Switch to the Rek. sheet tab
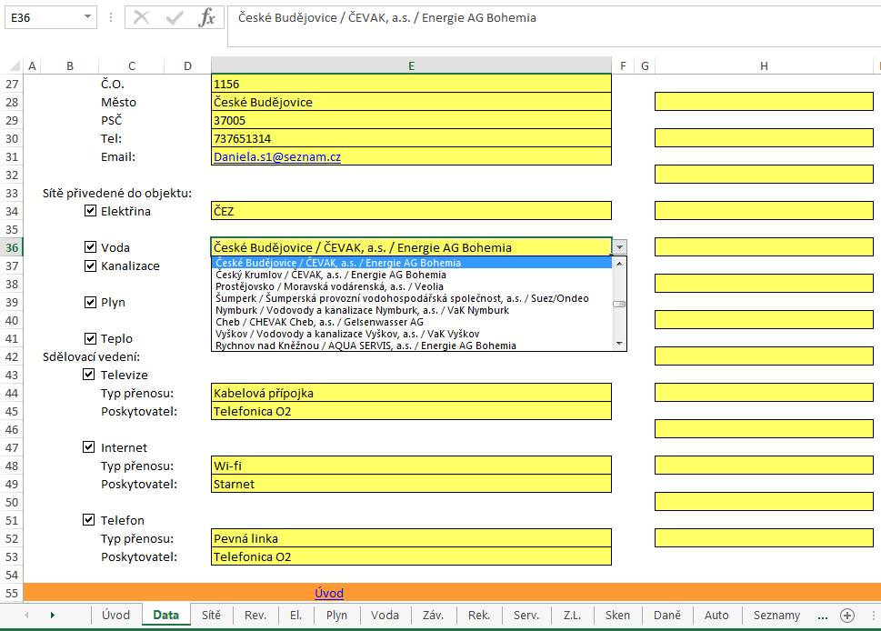 tap(479, 616)
